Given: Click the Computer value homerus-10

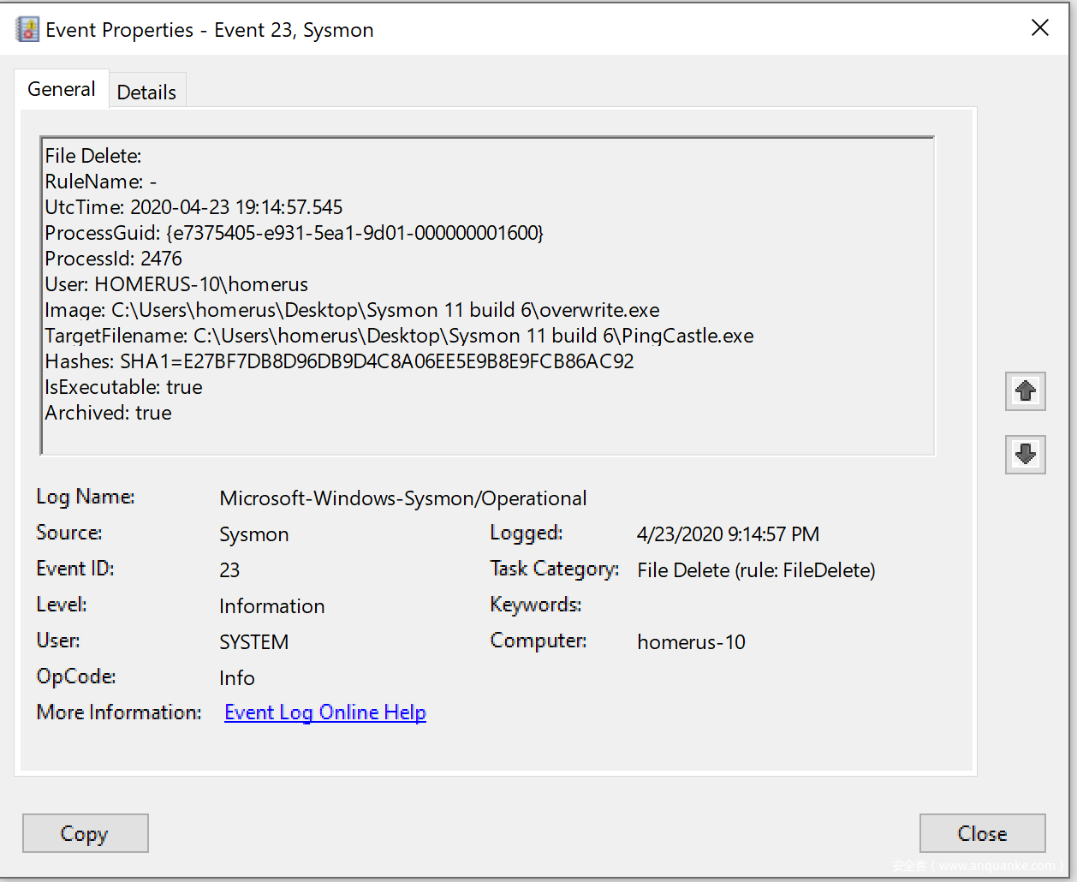Looking at the screenshot, I should 691,642.
